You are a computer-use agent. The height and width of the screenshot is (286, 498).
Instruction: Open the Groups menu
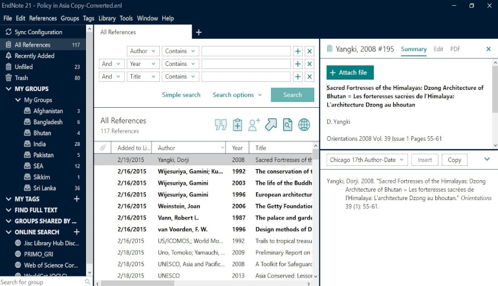(x=70, y=18)
